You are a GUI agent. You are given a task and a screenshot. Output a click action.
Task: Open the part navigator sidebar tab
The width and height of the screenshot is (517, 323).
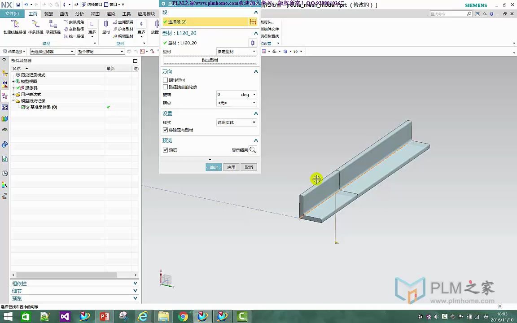[x=4, y=96]
